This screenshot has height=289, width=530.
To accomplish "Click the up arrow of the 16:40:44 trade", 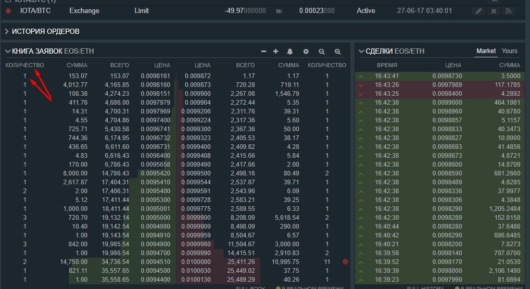I will pos(361,227).
